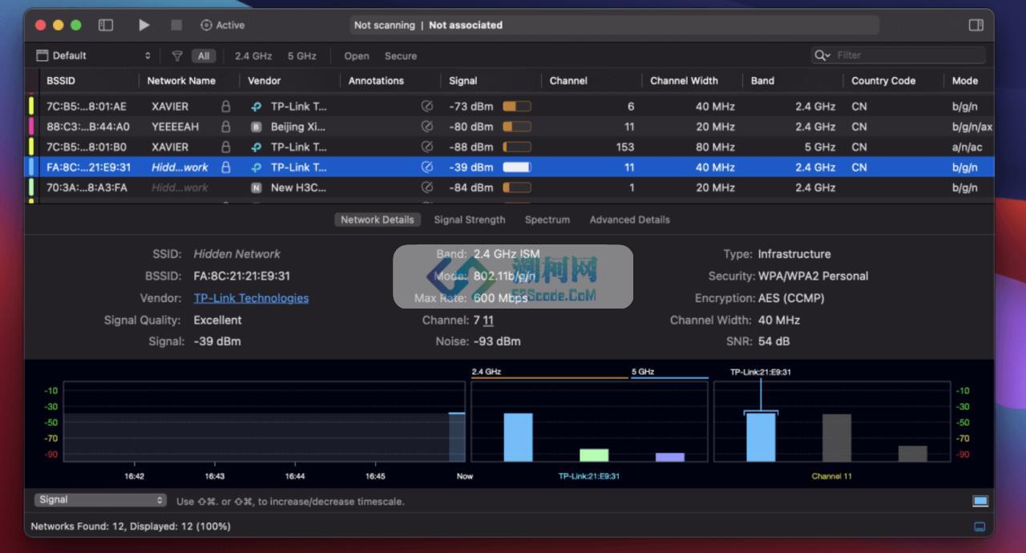Toggle the right inspector panel icon
The width and height of the screenshot is (1026, 553).
click(976, 25)
